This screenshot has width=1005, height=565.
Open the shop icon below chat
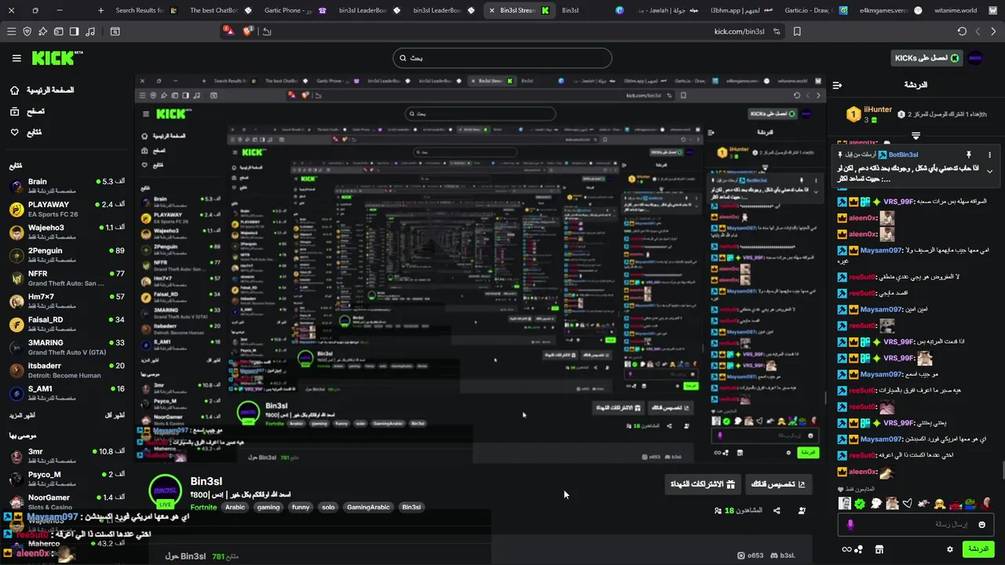879,549
